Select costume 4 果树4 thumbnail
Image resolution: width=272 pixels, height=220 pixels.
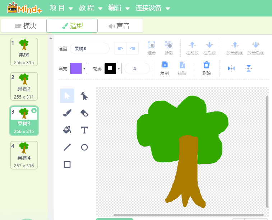click(24, 155)
